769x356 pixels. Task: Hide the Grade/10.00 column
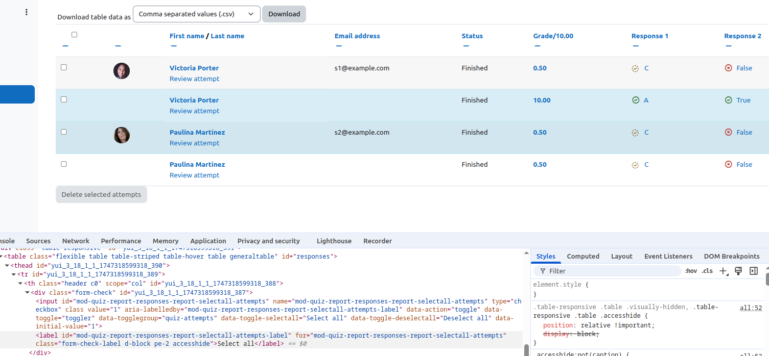537,46
